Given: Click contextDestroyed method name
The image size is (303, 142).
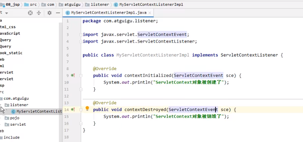Looking at the screenshot, I should coord(145,110).
